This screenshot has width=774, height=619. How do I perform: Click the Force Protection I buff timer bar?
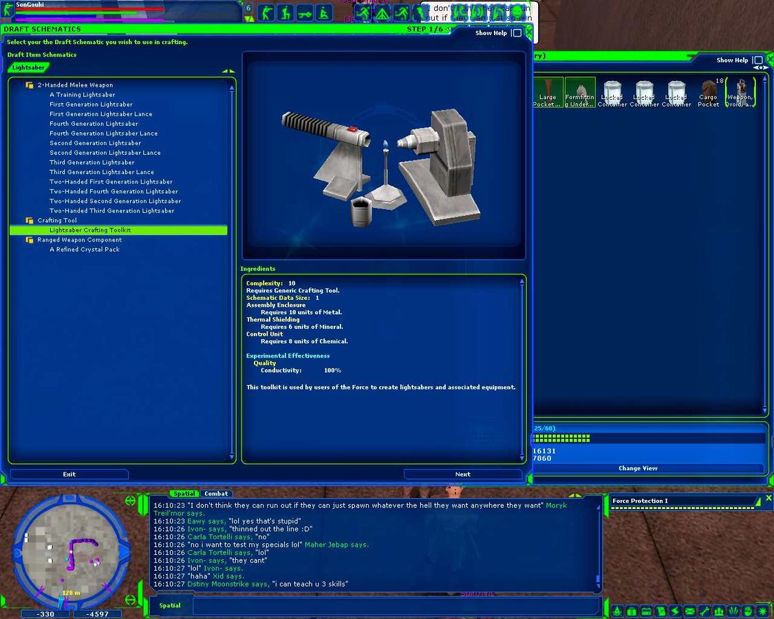click(682, 508)
